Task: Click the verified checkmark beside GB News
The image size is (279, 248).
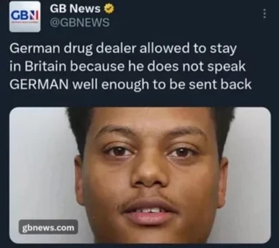Action: point(109,9)
